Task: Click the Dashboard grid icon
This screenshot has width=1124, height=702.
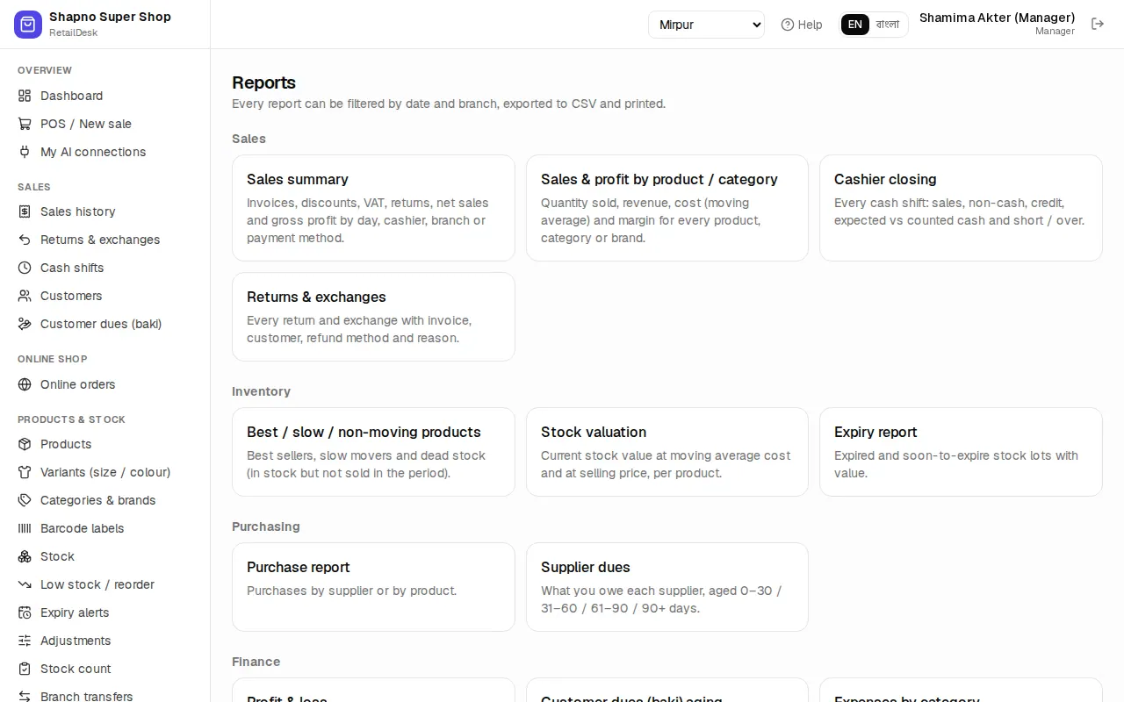Action: pyautogui.click(x=25, y=96)
